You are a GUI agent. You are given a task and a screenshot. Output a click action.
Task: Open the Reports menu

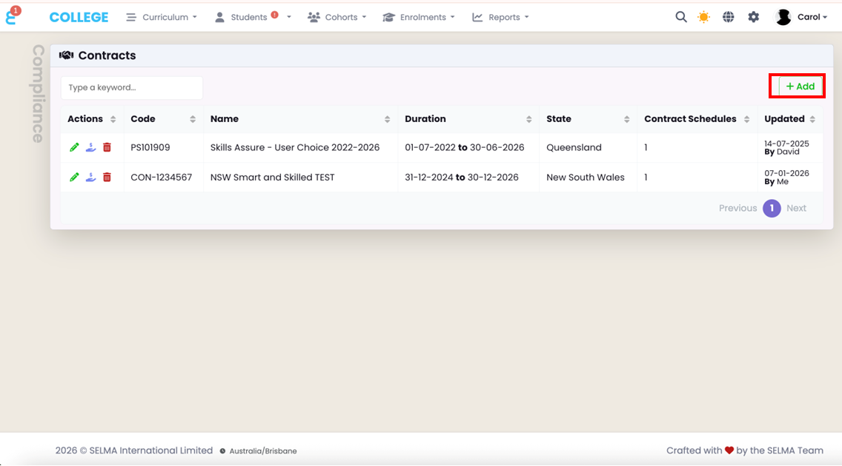[x=501, y=17]
